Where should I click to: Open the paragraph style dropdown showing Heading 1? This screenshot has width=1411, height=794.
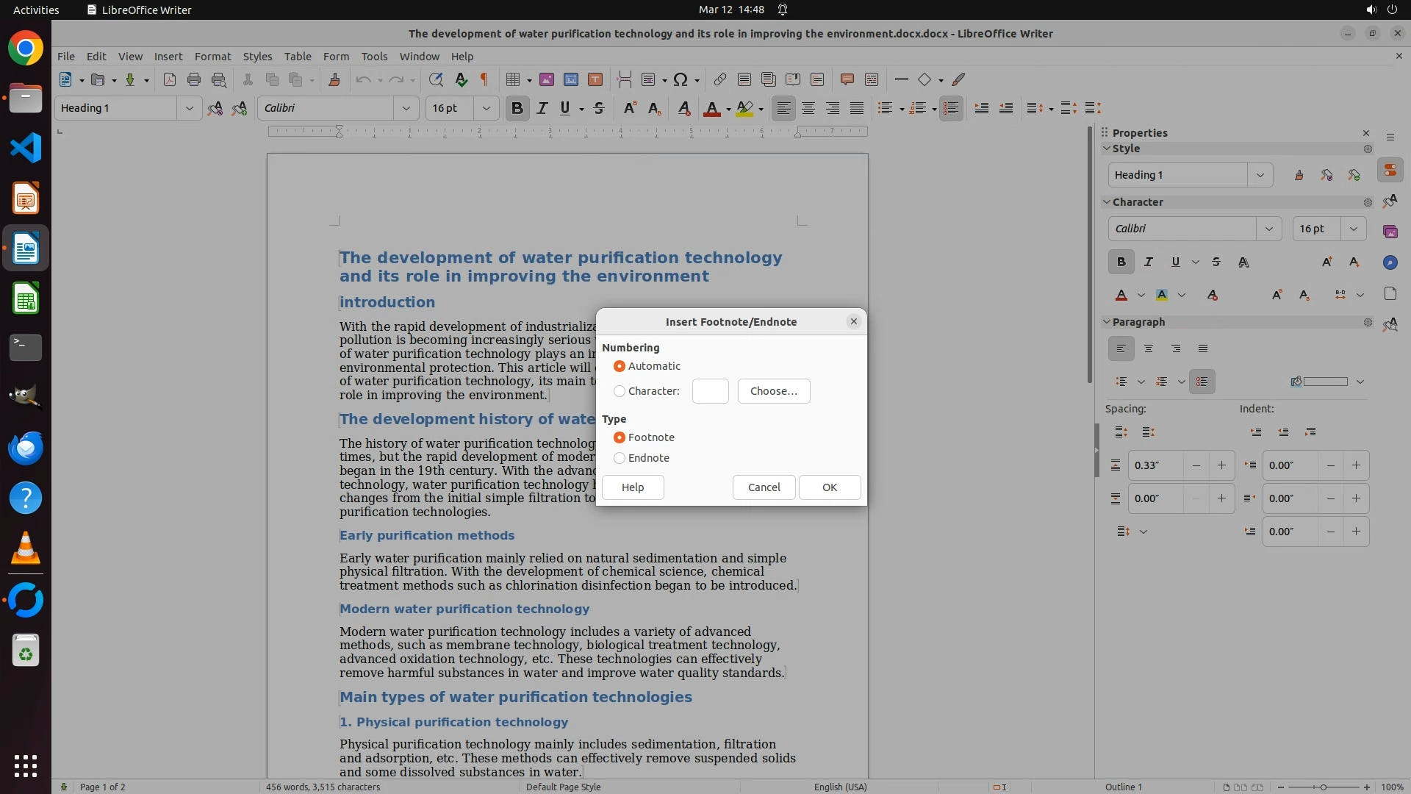(x=189, y=108)
